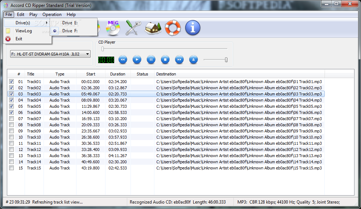The width and height of the screenshot is (361, 209).
Task: Click the 03:57.933 duration value
Action: 118,137
